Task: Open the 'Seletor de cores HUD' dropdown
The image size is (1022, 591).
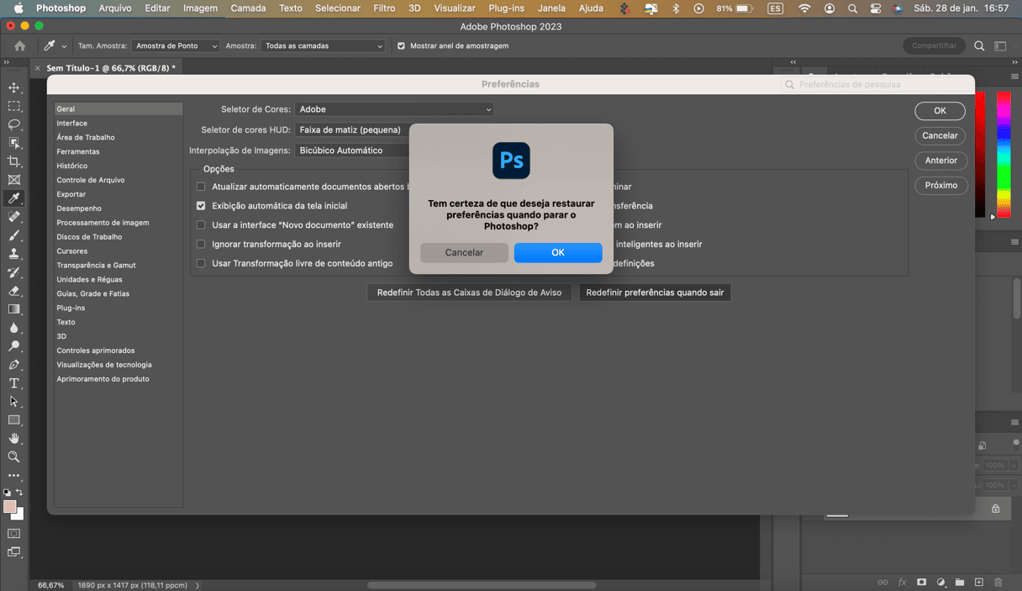Action: (x=353, y=130)
